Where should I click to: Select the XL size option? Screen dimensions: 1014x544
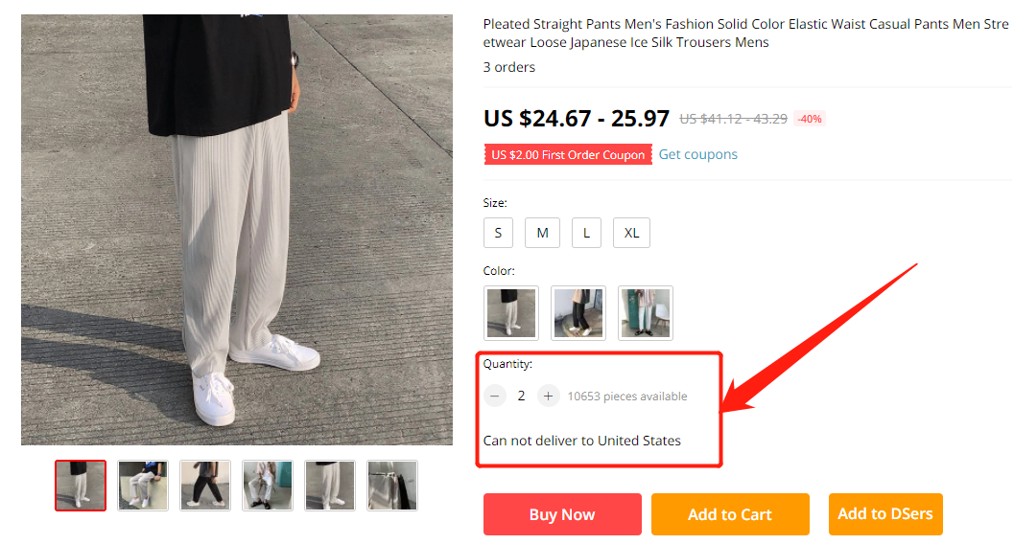coord(632,233)
